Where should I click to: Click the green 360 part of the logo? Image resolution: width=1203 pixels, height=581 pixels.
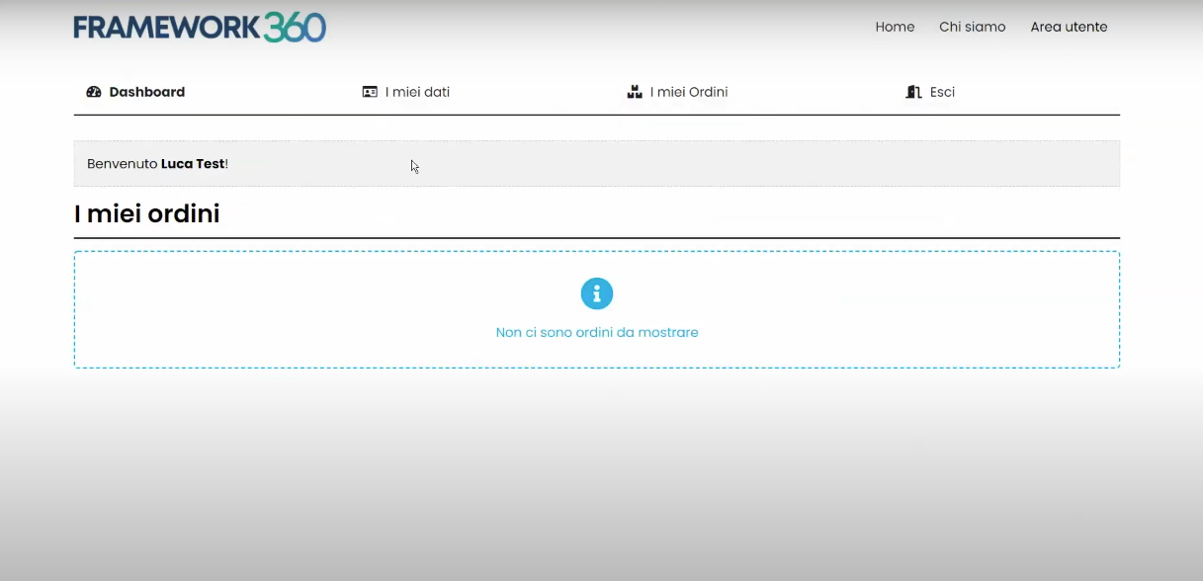(295, 28)
